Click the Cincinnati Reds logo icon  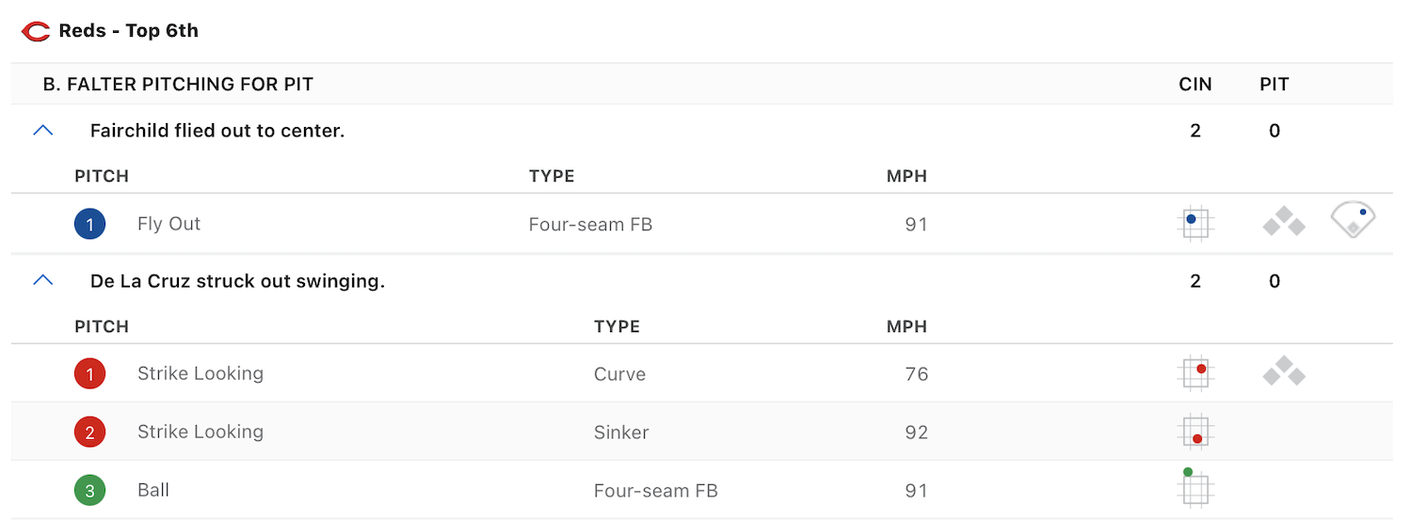pos(36,31)
